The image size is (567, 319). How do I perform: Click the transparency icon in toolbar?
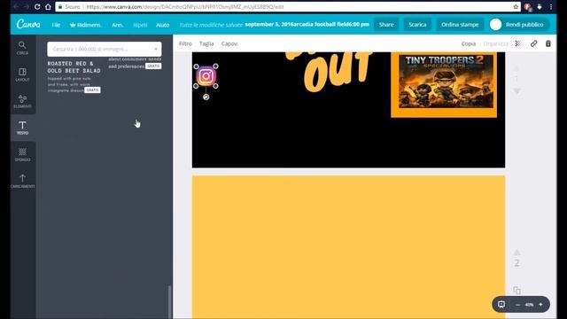[x=517, y=43]
